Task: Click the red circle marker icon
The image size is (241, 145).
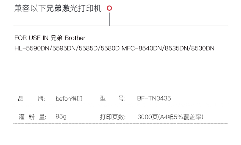Action: (x=109, y=8)
